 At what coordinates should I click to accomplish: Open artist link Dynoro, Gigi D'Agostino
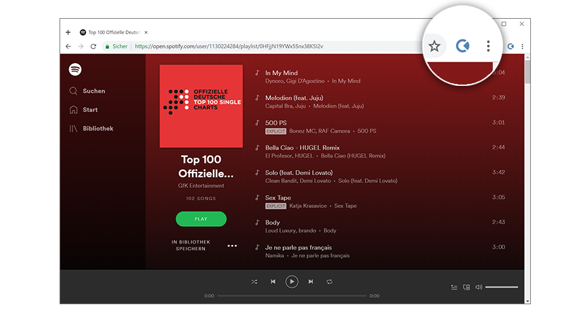click(x=295, y=81)
